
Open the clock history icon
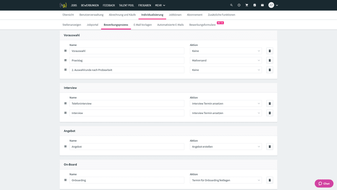pyautogui.click(x=239, y=5)
